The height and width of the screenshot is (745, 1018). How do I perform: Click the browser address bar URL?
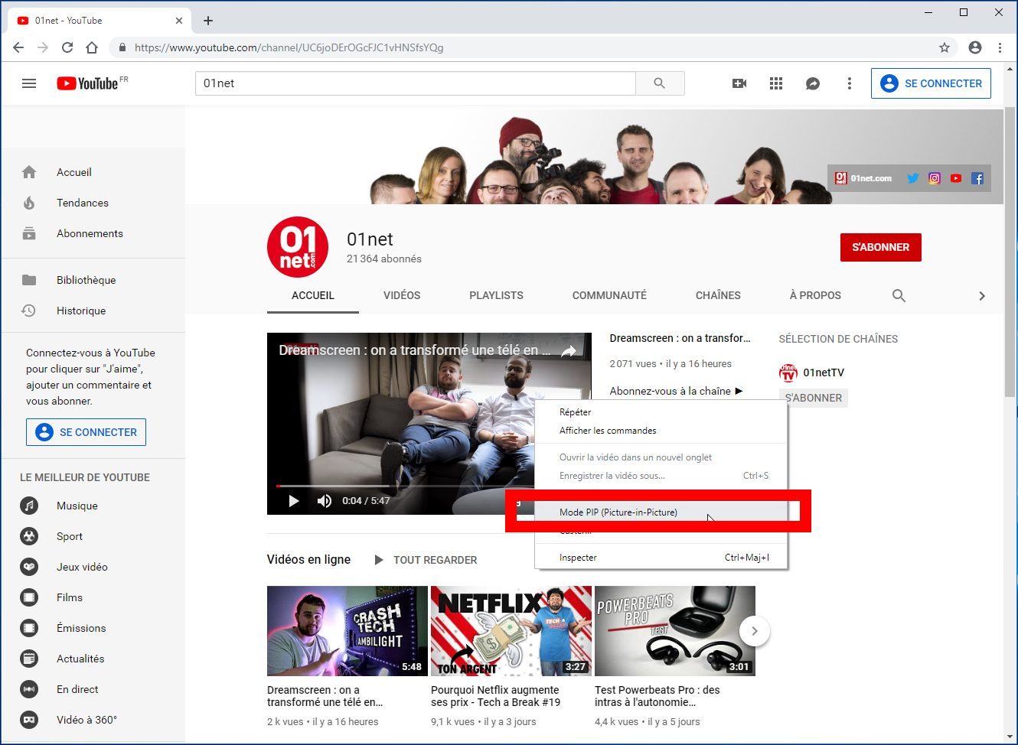(x=289, y=47)
